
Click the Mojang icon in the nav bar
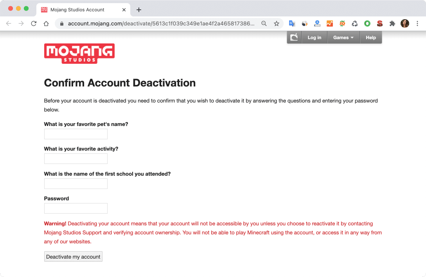(x=294, y=37)
